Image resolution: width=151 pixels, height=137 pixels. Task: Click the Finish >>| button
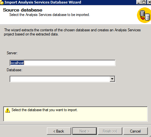coord(110,131)
